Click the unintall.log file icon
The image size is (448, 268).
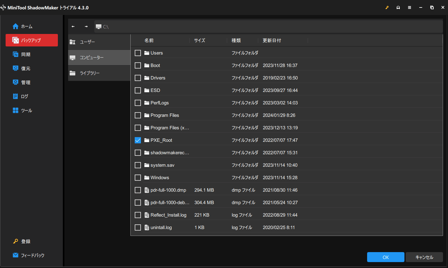click(x=147, y=227)
